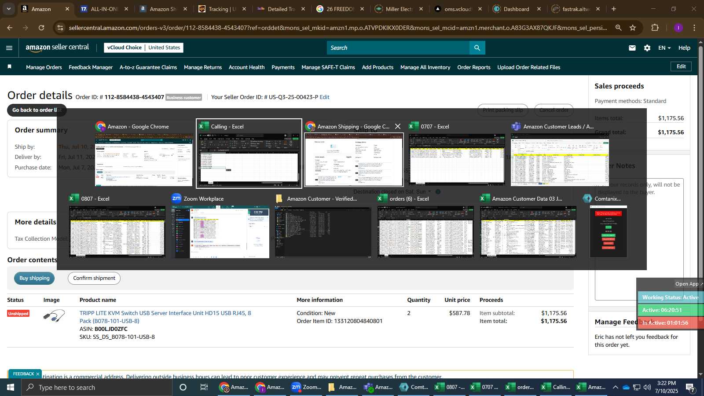Bookmark this page with the star icon
Image resolution: width=704 pixels, height=396 pixels.
(633, 28)
